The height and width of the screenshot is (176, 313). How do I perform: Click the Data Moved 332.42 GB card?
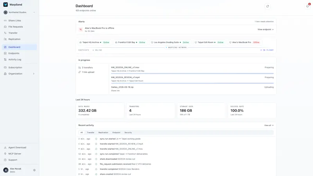(x=100, y=111)
